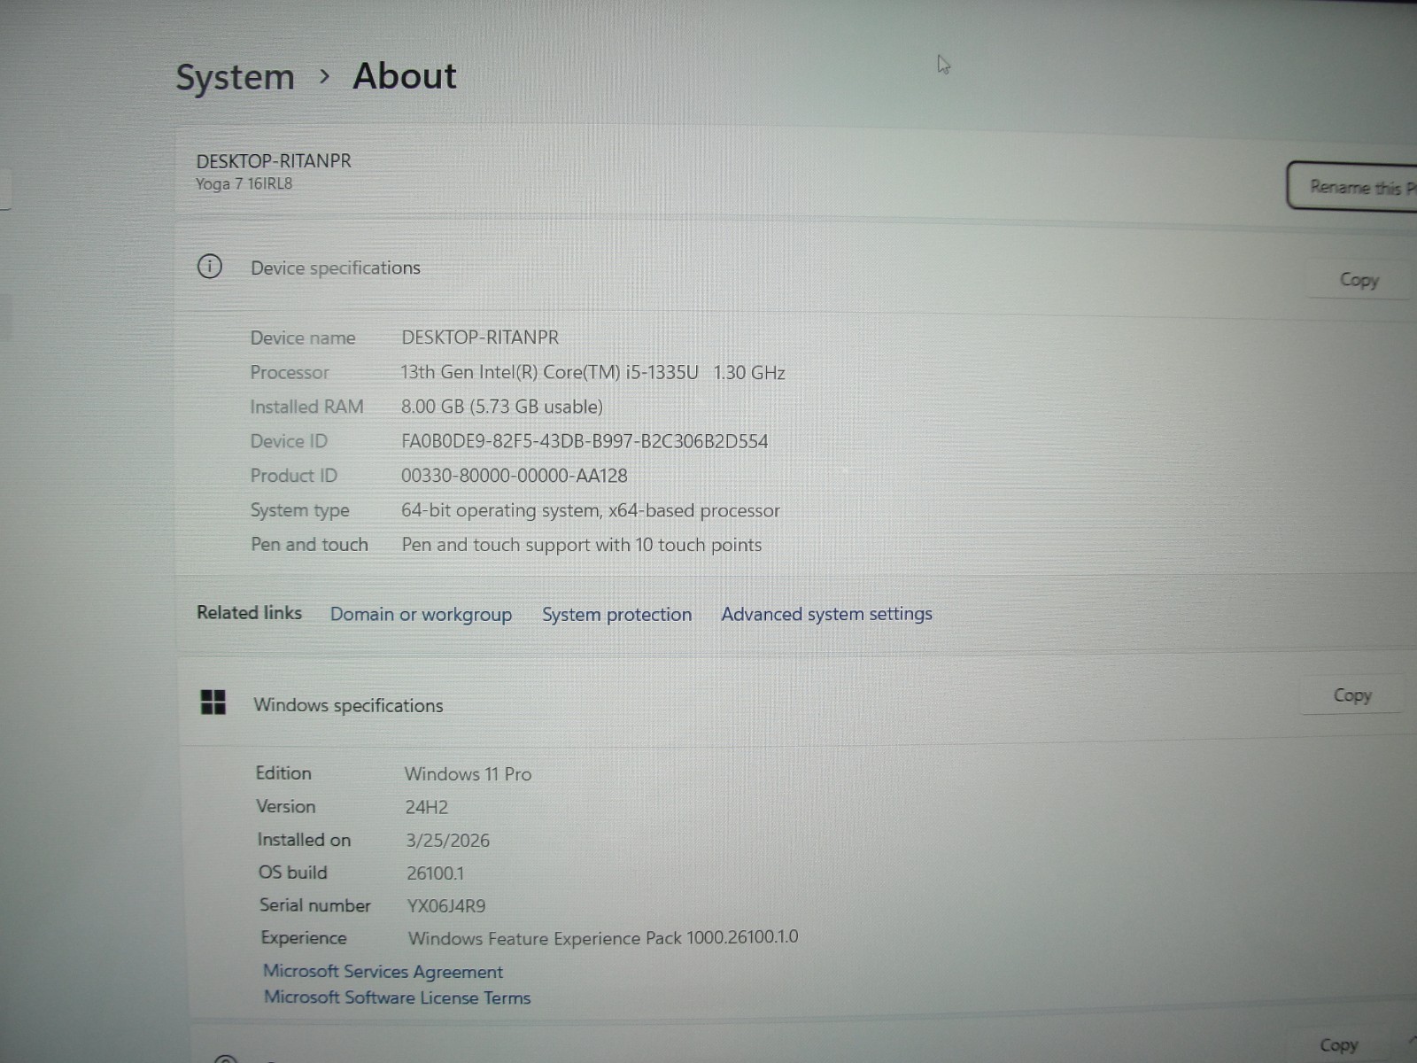The height and width of the screenshot is (1063, 1417).
Task: Click the About breadcrumb heading
Action: pyautogui.click(x=405, y=76)
